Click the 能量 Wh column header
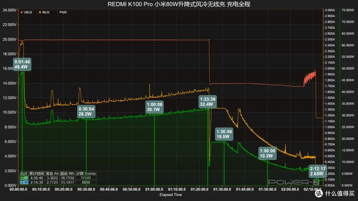 click(67, 174)
